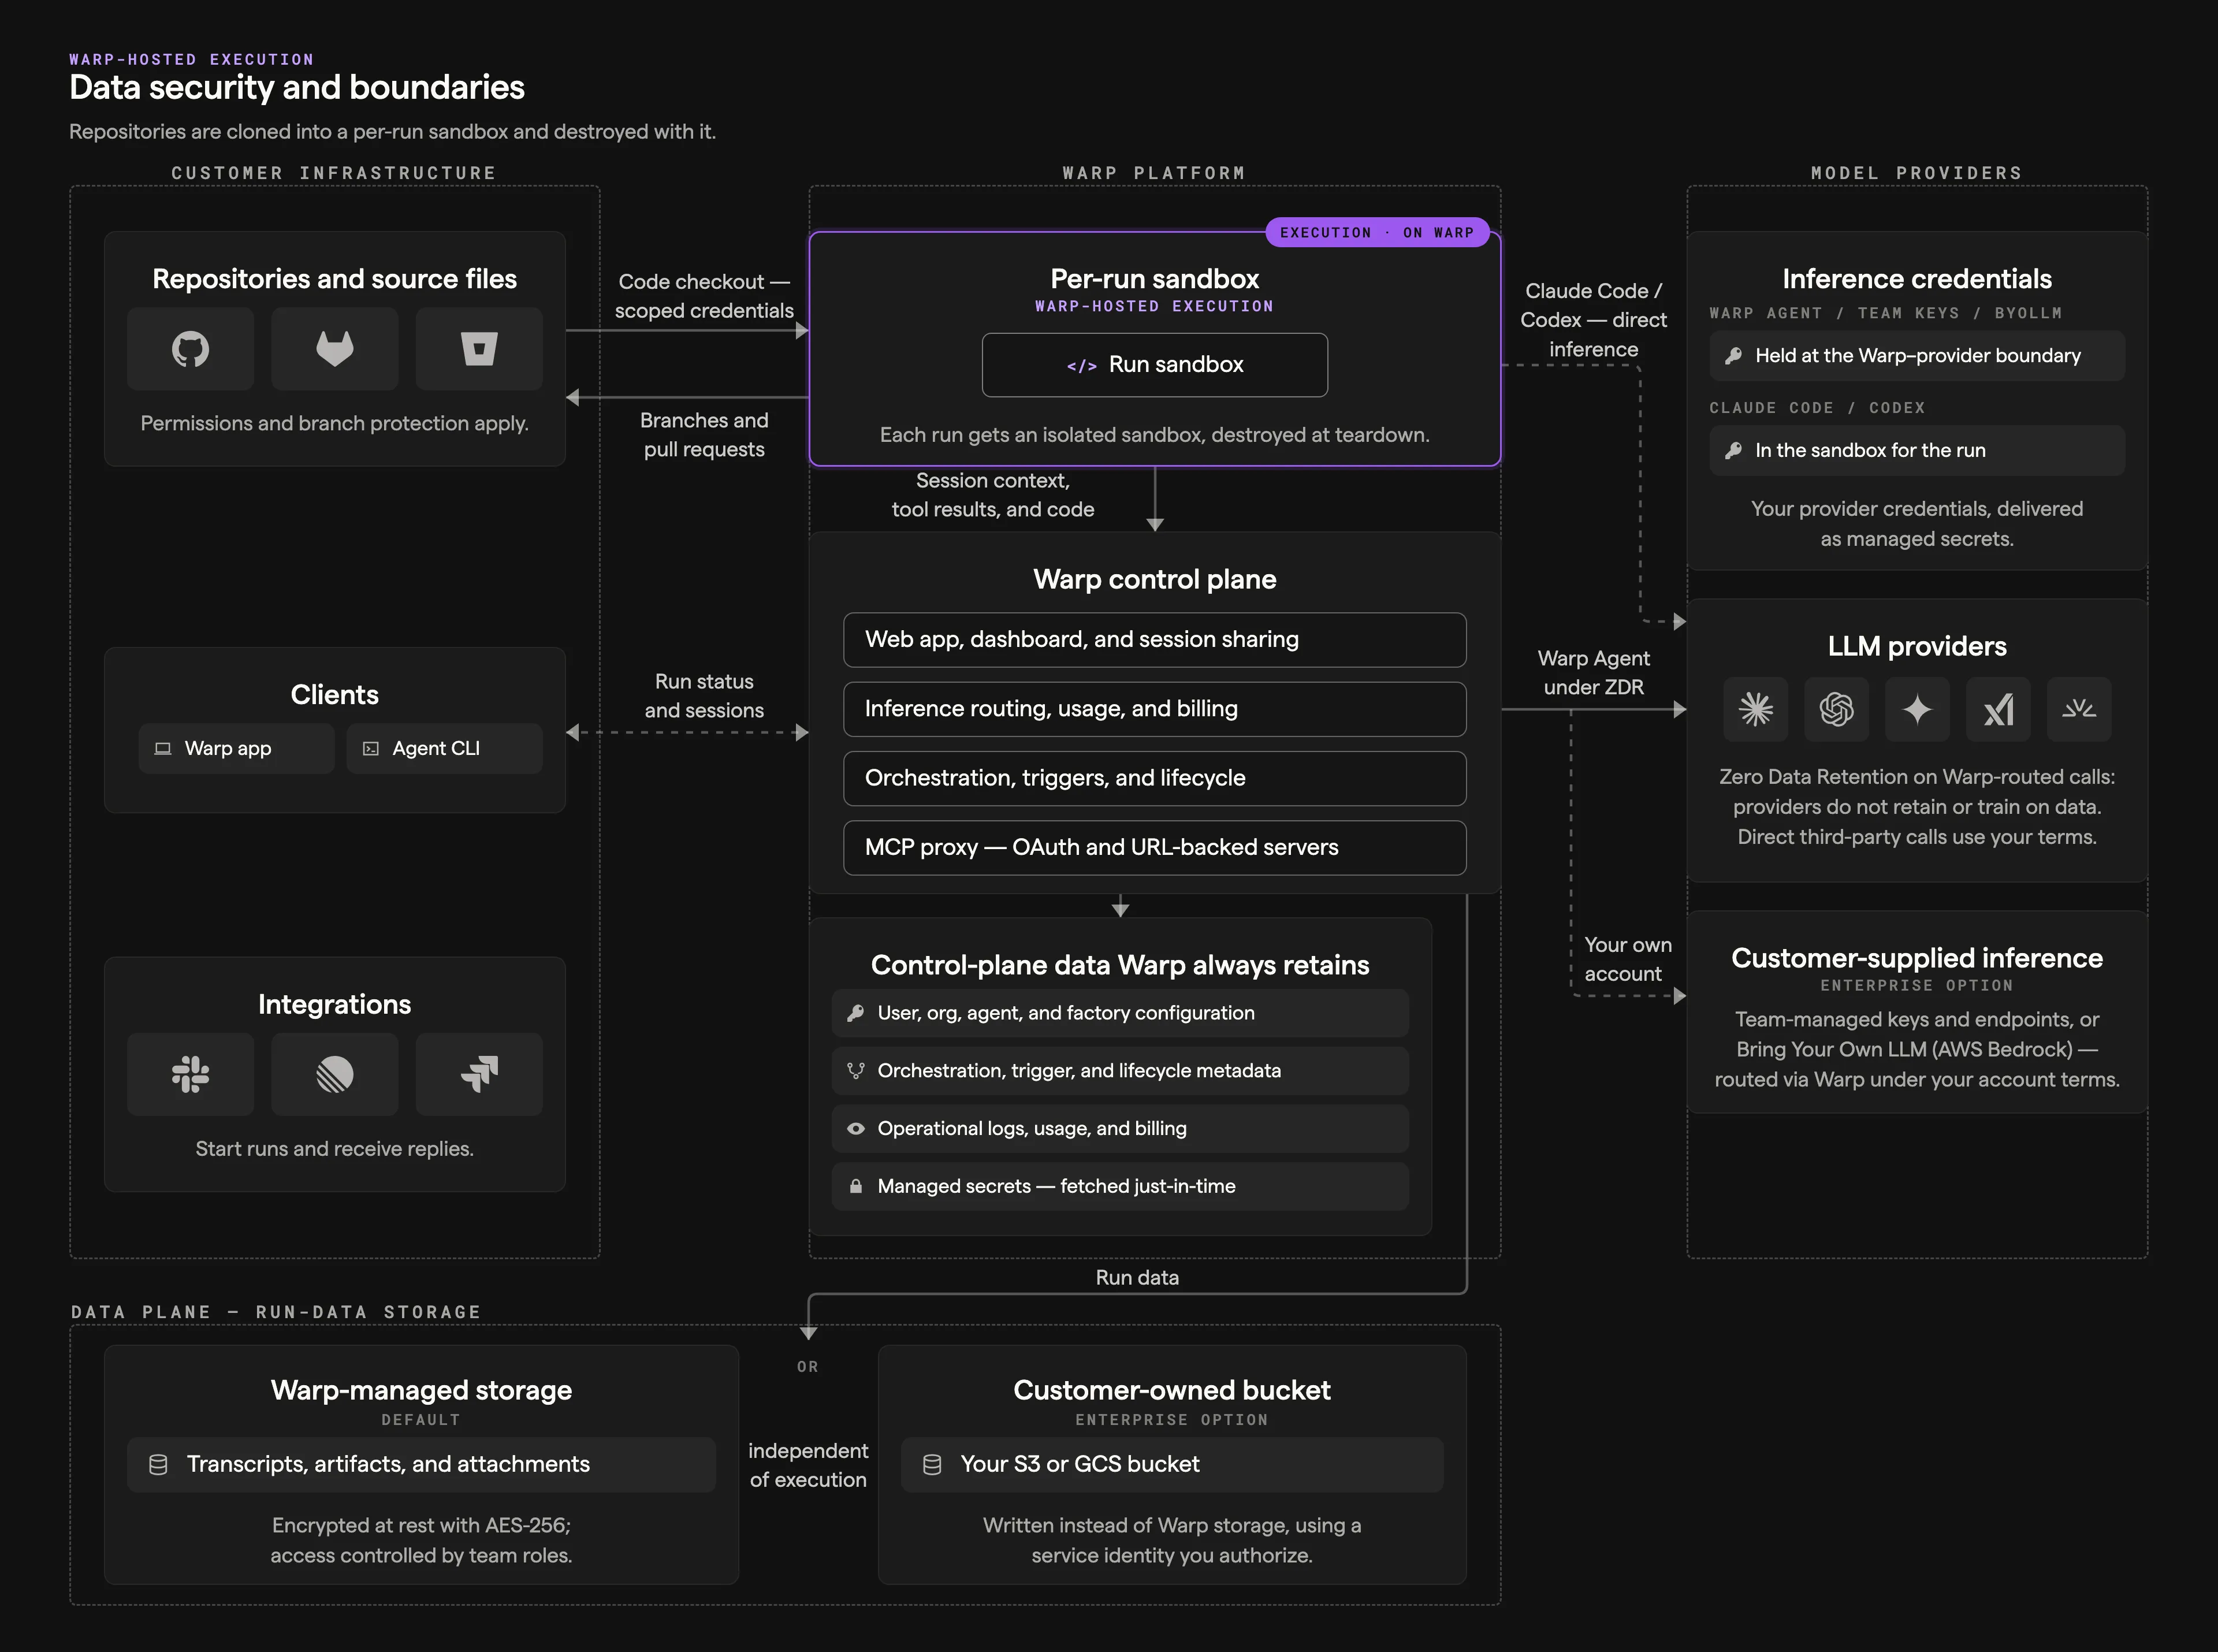Click the Warp Agent under ZDR label
The width and height of the screenshot is (2218, 1652).
(x=1594, y=673)
